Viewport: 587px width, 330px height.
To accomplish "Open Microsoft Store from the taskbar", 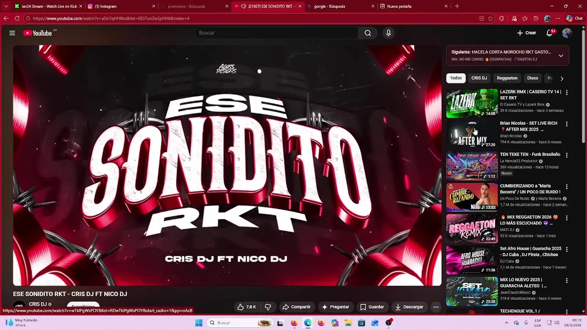I will [361, 323].
